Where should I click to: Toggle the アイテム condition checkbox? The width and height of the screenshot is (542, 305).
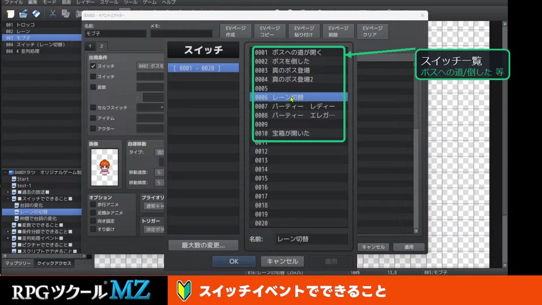[x=93, y=118]
